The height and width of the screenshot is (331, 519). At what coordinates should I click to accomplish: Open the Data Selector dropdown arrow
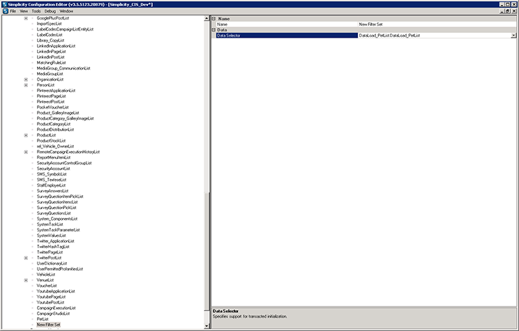pos(513,36)
